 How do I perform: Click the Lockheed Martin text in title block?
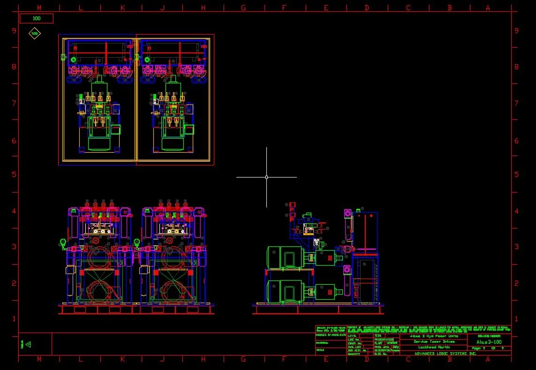[434, 347]
